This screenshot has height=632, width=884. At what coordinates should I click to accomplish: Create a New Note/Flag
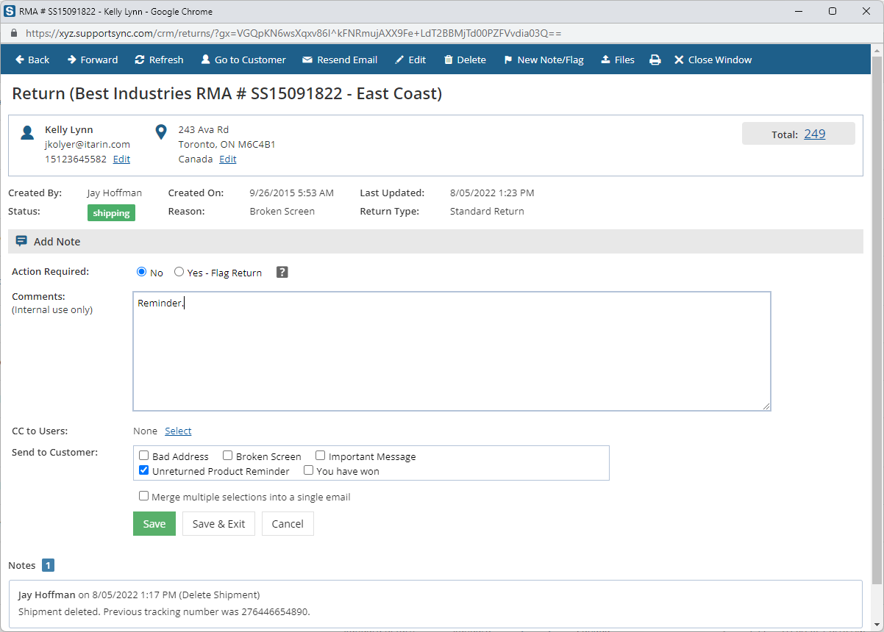(543, 60)
